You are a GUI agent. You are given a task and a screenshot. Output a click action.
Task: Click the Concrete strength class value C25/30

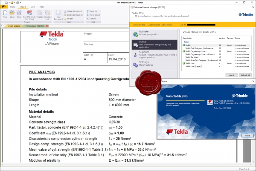(114, 122)
